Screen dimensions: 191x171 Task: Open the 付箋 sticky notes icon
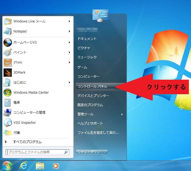click(x=8, y=133)
